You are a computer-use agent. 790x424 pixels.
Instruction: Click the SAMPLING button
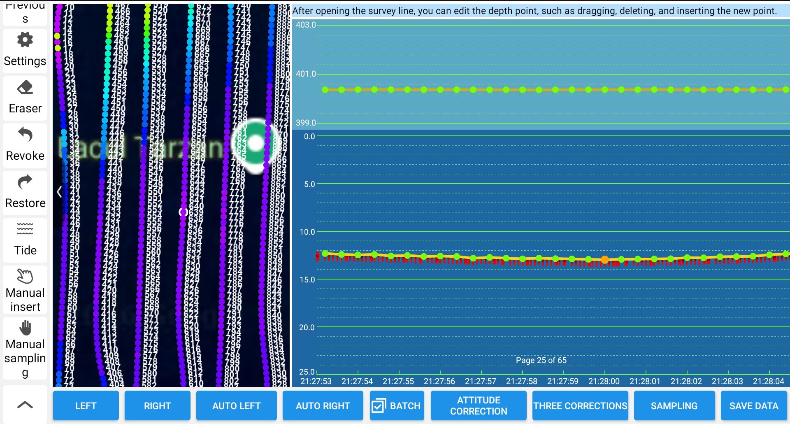(x=674, y=406)
